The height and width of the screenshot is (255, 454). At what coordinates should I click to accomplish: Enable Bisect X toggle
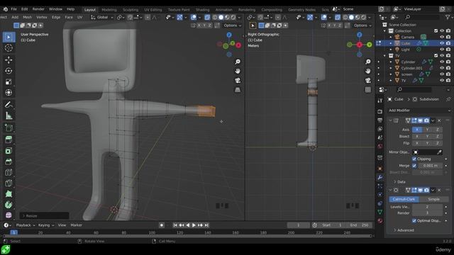[x=417, y=137]
